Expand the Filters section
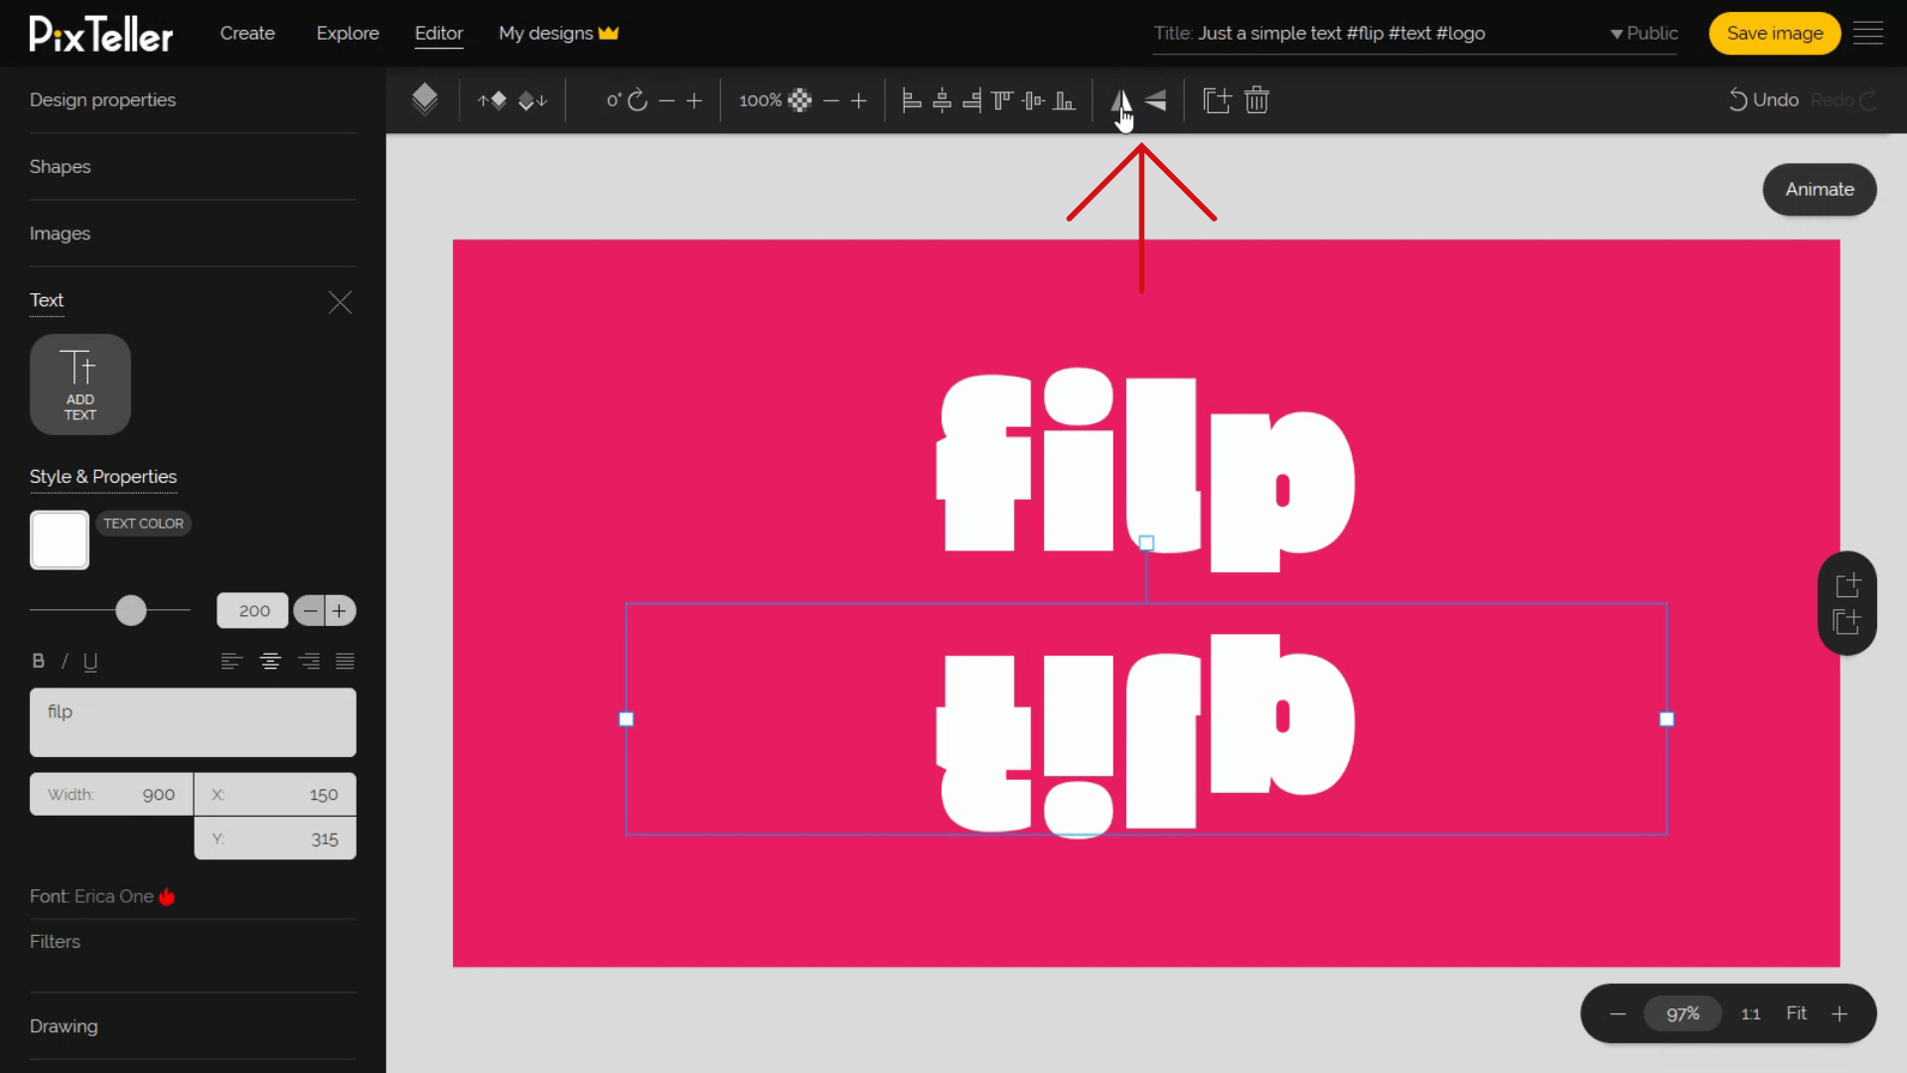1907x1073 pixels. pyautogui.click(x=55, y=942)
